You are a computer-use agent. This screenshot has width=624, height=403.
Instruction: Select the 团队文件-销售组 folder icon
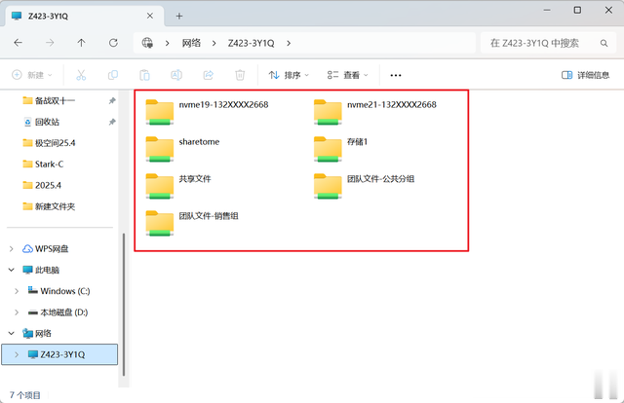160,223
